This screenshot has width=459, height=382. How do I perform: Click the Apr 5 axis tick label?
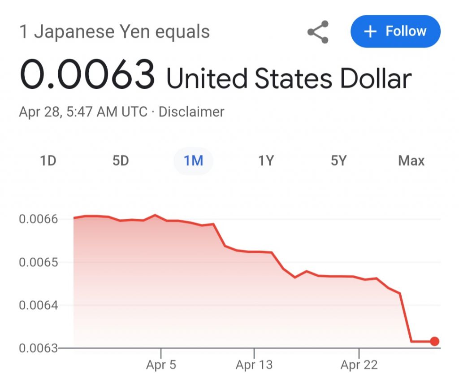click(161, 365)
